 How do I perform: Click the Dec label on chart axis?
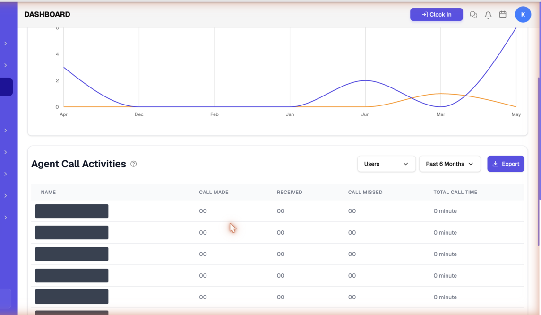click(139, 114)
